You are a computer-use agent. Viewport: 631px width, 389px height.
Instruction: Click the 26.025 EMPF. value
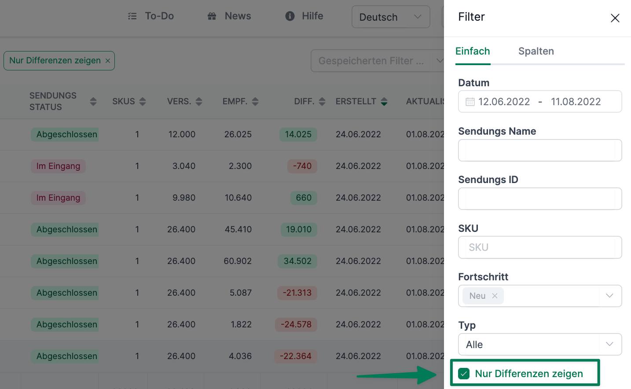238,135
